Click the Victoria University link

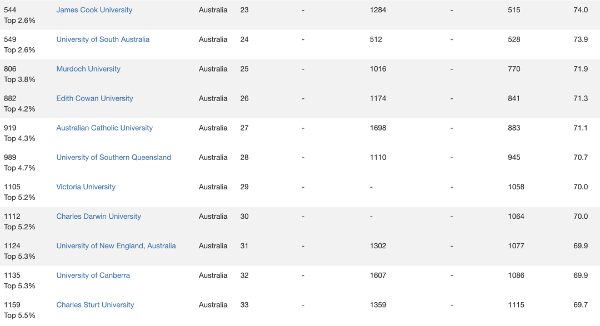86,187
